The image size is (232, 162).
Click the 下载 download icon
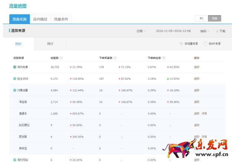coord(217,31)
